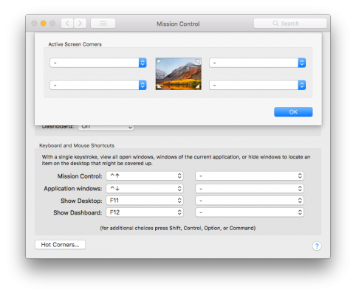Viewport: 356px width, 295px height.
Task: Open the top-right corner action dropdown
Action: [258, 63]
